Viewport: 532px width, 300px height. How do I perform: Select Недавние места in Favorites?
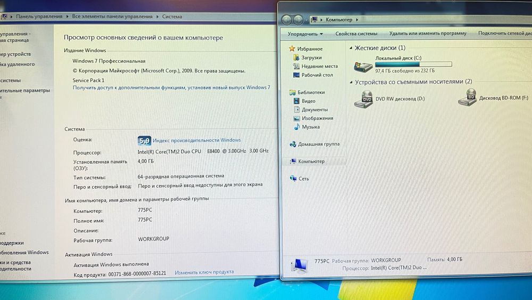pos(320,66)
